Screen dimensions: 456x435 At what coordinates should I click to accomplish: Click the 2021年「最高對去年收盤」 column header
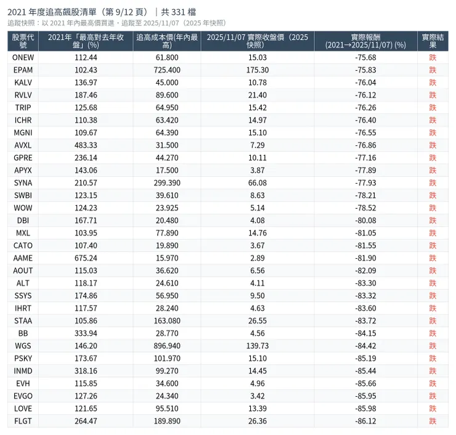click(86, 41)
